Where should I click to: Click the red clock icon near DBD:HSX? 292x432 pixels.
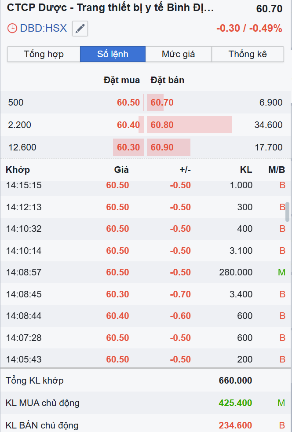tap(12, 29)
